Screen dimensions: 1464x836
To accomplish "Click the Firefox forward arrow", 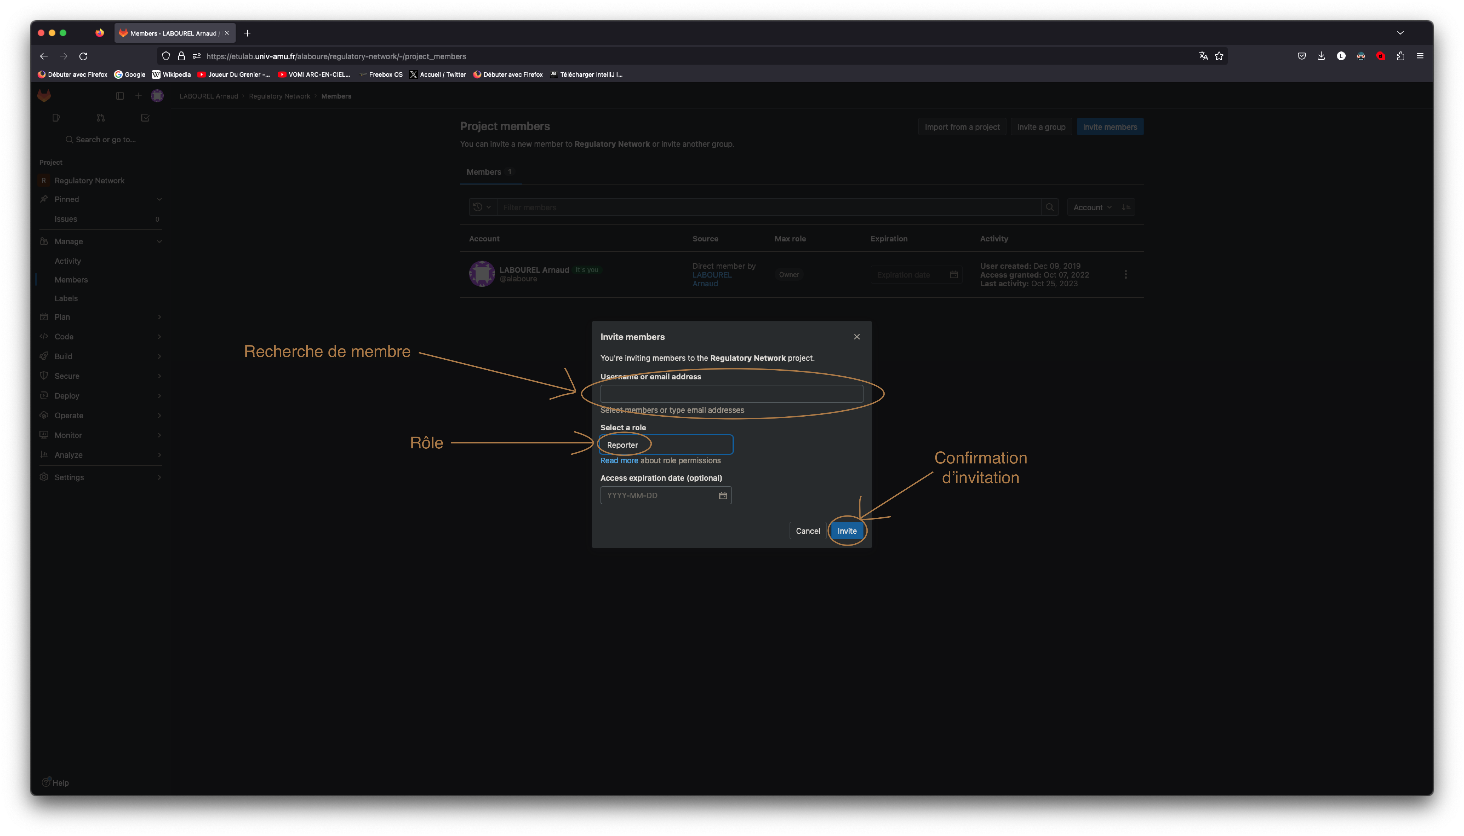I will coord(63,56).
